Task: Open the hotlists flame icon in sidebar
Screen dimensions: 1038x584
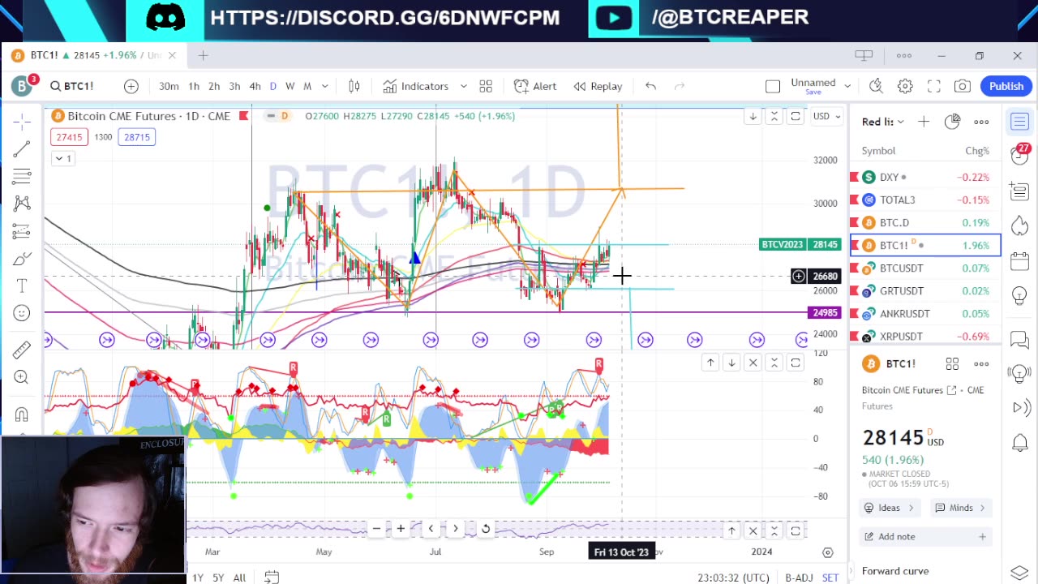Action: [1020, 225]
